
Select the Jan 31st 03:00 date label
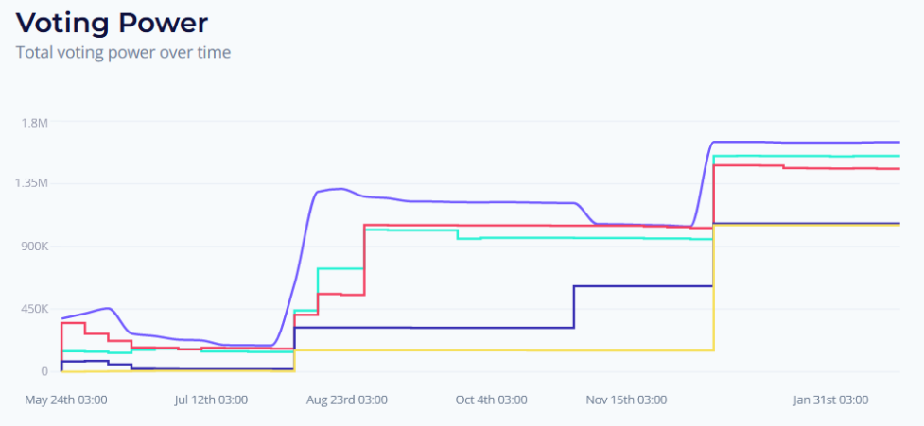(x=831, y=400)
